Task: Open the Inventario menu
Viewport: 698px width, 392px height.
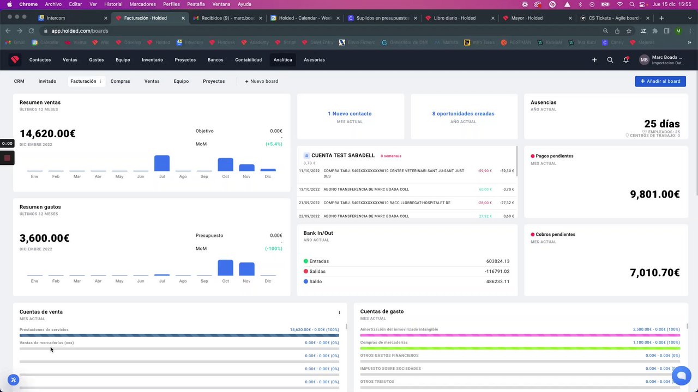Action: (x=152, y=60)
